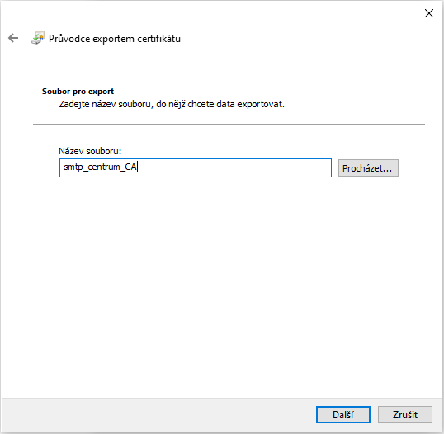Viewport: 444px width, 434px height.
Task: Place cursor in 'smtp_centrum_CA' text
Action: (x=100, y=167)
